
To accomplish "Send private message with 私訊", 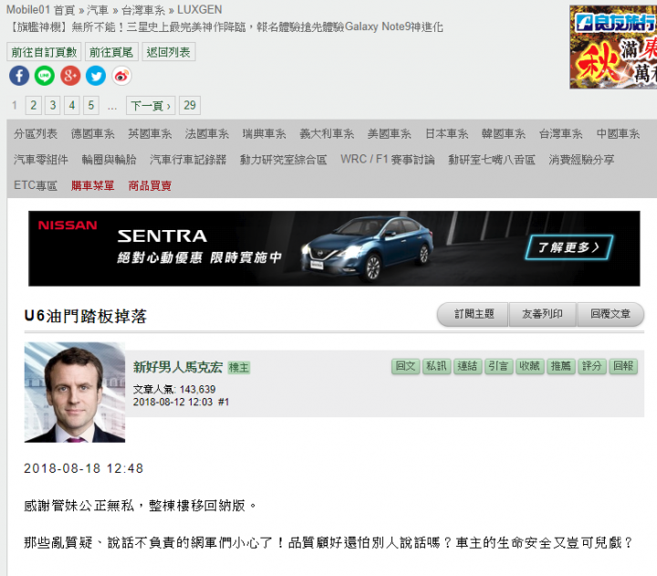I will (436, 366).
